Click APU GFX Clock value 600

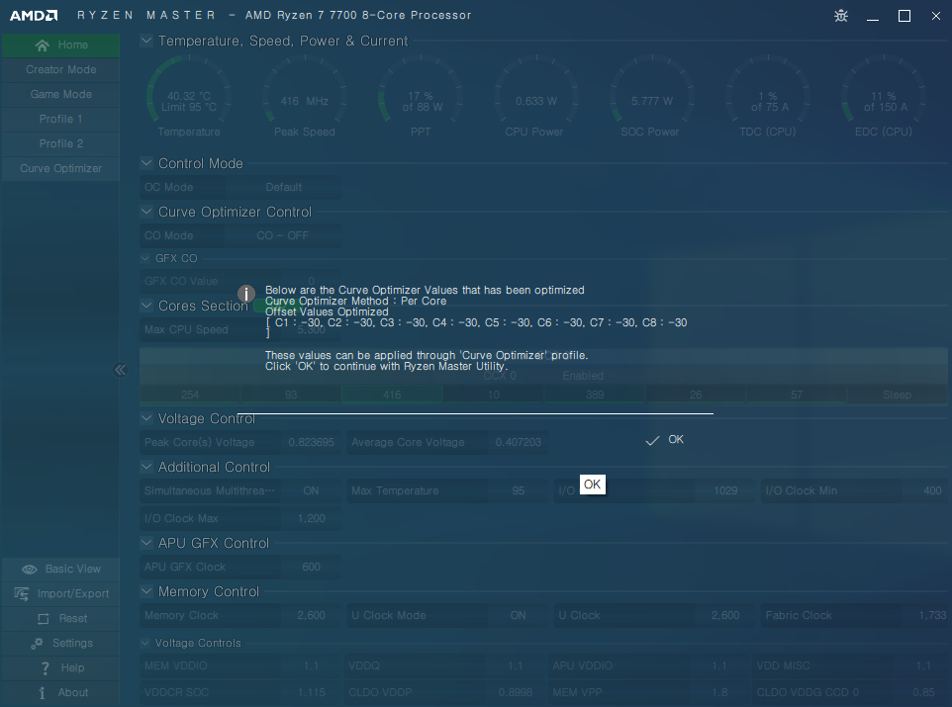click(x=311, y=567)
